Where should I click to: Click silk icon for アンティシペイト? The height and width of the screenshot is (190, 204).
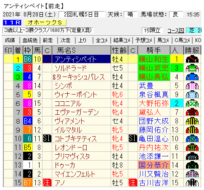click(192, 59)
